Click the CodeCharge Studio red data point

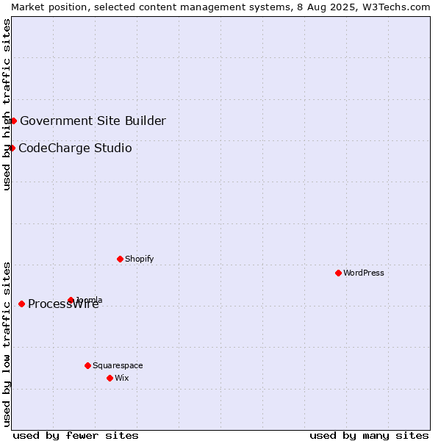[12, 148]
